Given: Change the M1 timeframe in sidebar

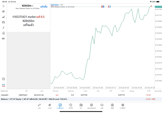Looking at the screenshot, I should click(3, 39).
